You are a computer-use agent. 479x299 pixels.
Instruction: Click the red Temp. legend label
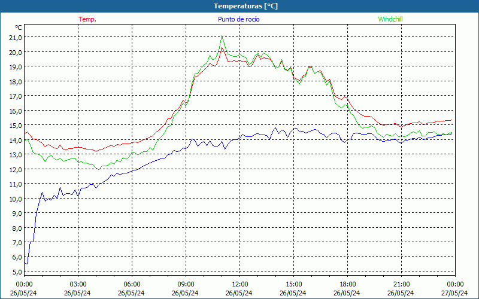pos(87,19)
